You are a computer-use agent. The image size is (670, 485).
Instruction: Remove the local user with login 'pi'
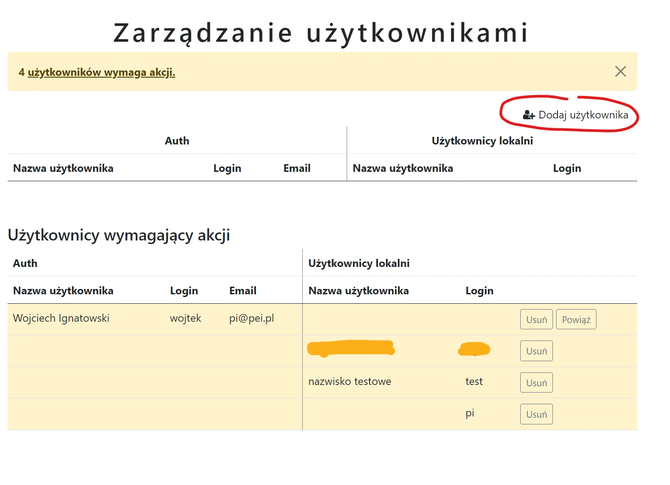pyautogui.click(x=536, y=414)
